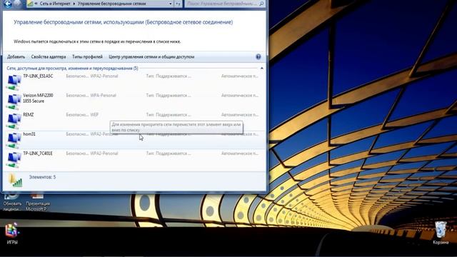Screen dimensions: 457x257
Task: Open the address bar history dropdown
Action: pos(171,4)
